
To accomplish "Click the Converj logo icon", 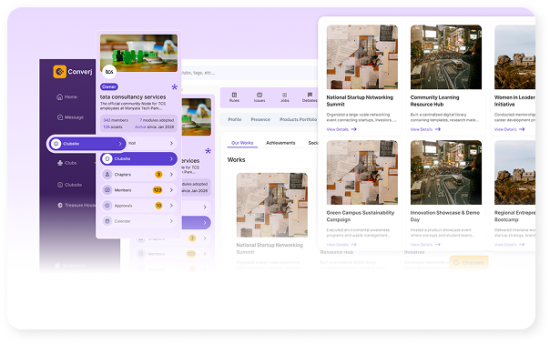I will 59,72.
